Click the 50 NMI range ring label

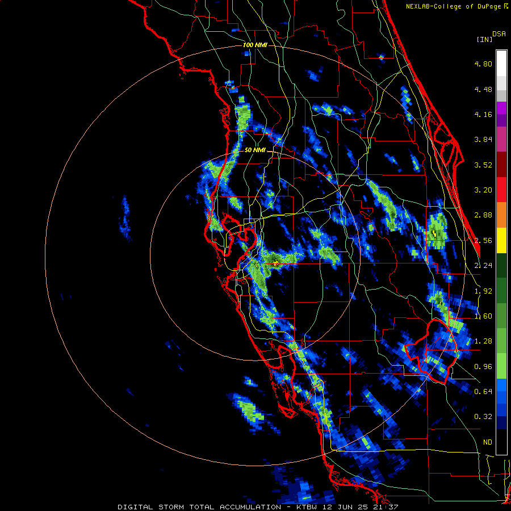[255, 150]
